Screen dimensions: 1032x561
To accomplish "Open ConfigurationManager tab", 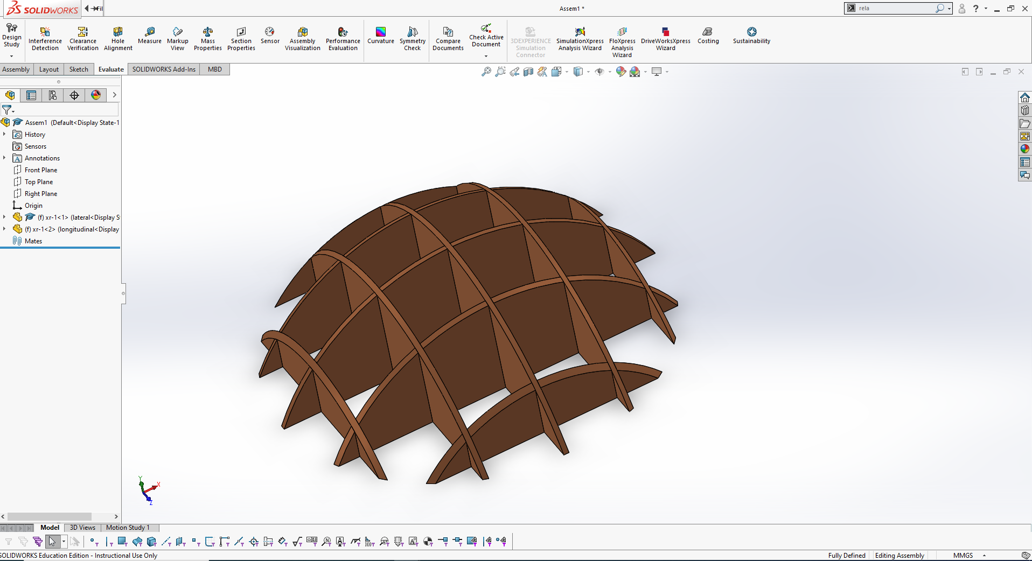I will point(53,95).
